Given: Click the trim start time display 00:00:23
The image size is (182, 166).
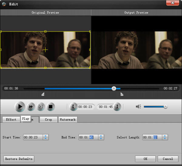Looking at the screenshot, I should point(85,107).
